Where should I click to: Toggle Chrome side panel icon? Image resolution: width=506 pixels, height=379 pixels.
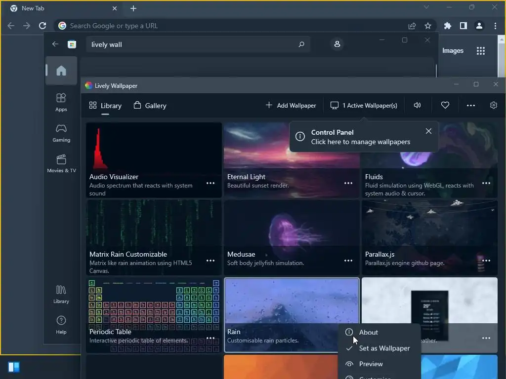click(x=463, y=26)
